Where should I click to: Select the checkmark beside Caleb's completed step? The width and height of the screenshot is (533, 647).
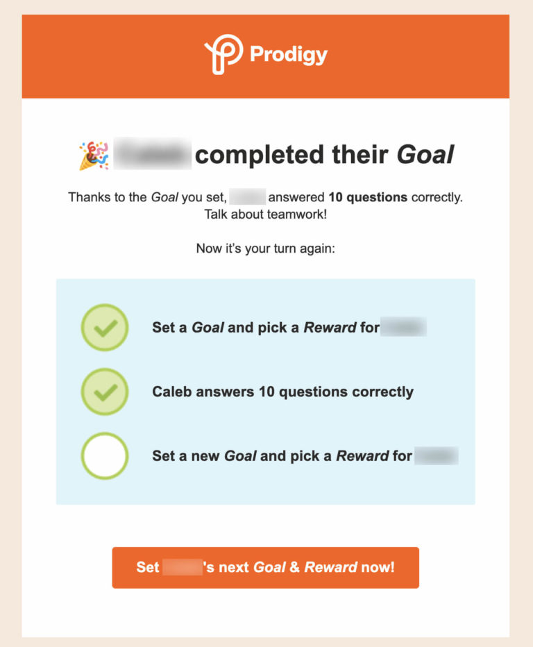tap(104, 392)
